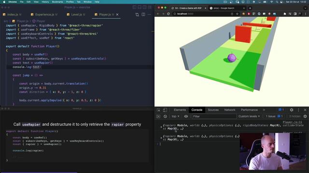The height and width of the screenshot is (173, 309).
Task: Open the Apple menu
Action: (x=4, y=2)
